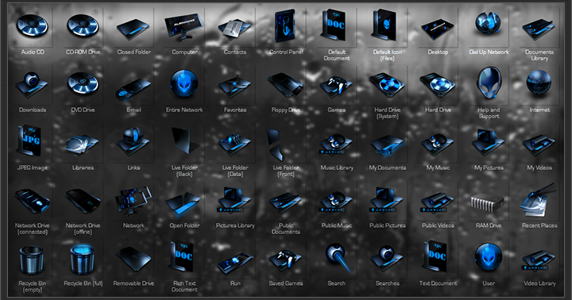Select the Live Folder (Back) icon
The width and height of the screenshot is (572, 300).
click(185, 141)
